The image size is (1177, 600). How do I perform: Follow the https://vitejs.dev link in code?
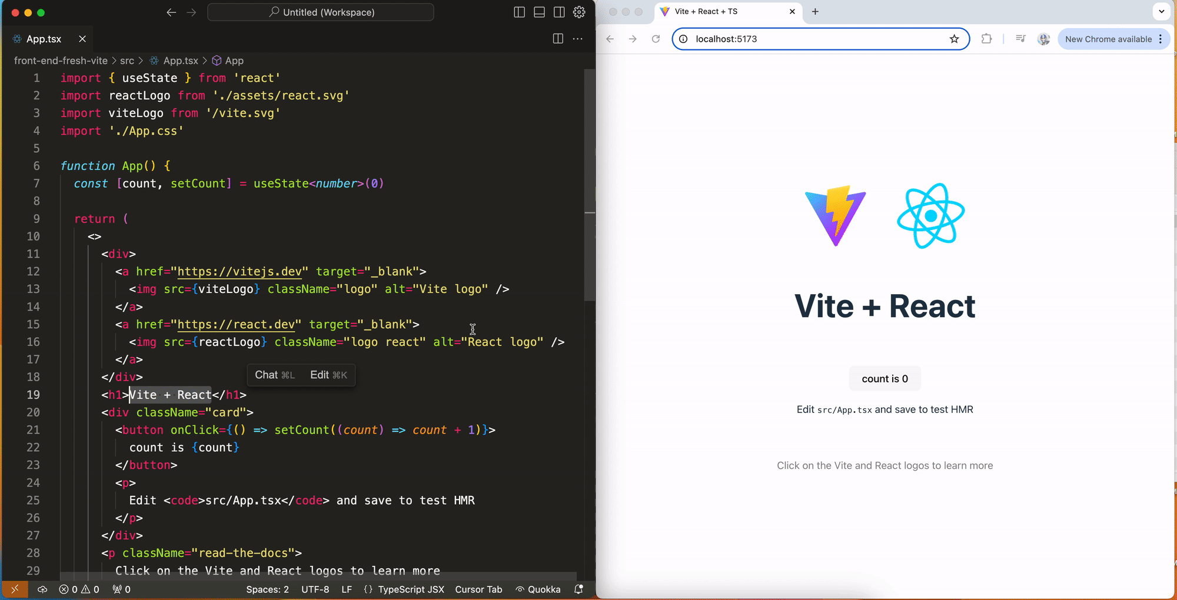240,272
